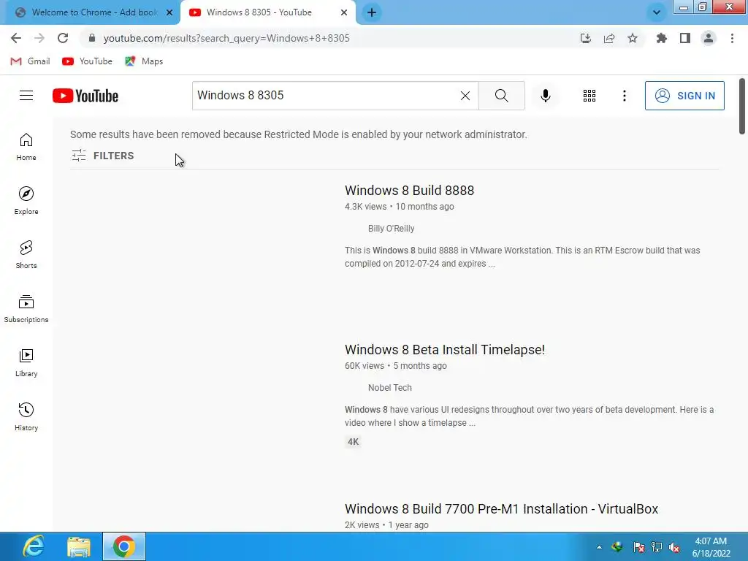Open Shorts in the sidebar
This screenshot has height=561, width=748.
click(x=26, y=255)
